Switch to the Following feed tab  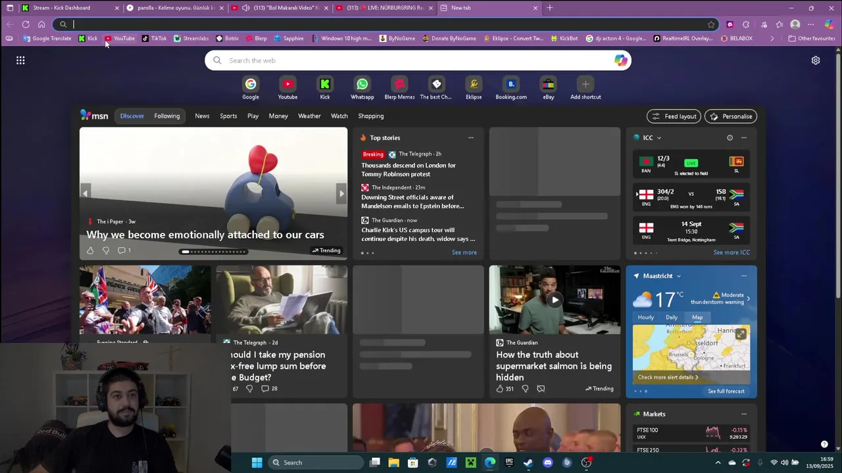coord(167,116)
